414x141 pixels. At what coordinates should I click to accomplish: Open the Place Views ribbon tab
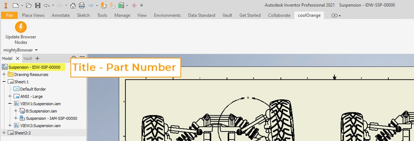click(x=33, y=15)
